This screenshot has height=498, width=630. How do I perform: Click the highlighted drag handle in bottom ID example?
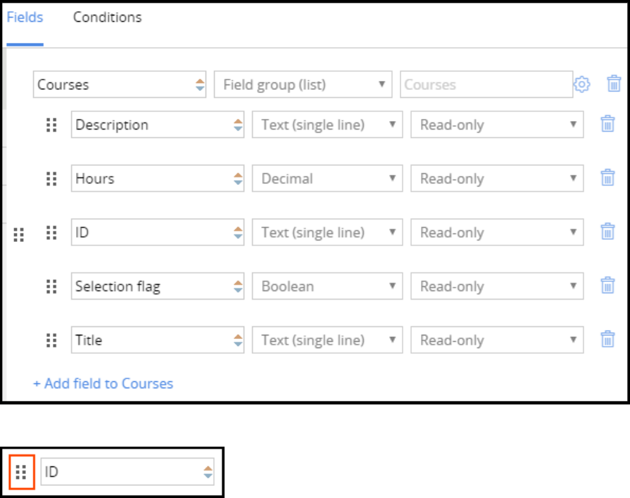pyautogui.click(x=21, y=471)
